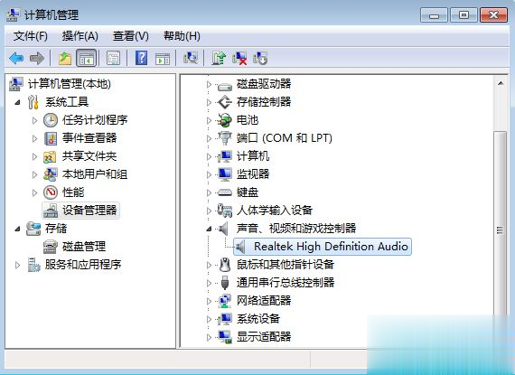Open the 查看(V) menu

pos(130,36)
